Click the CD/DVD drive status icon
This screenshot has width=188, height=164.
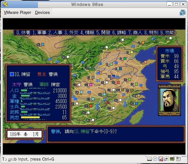[155, 159]
